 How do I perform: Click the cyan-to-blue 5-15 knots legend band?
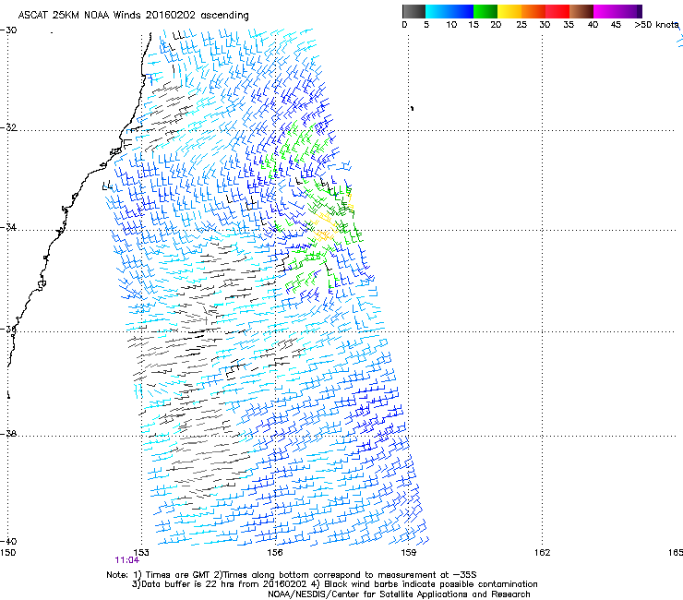449,11
